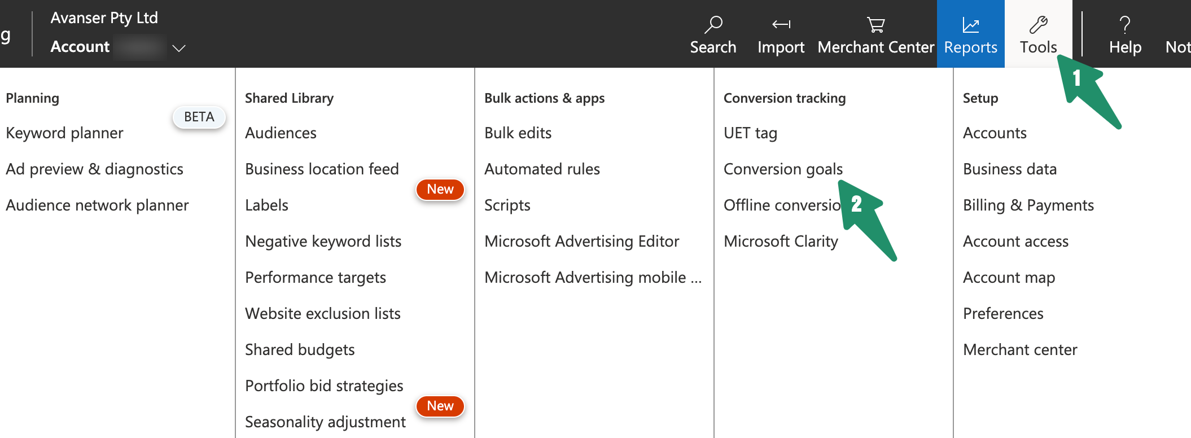Open Microsoft Advertising Editor
Screen dimensions: 1191x438
point(581,242)
